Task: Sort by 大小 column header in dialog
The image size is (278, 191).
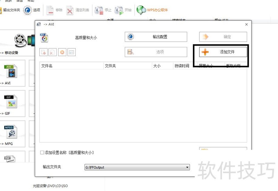Action: coord(163,66)
